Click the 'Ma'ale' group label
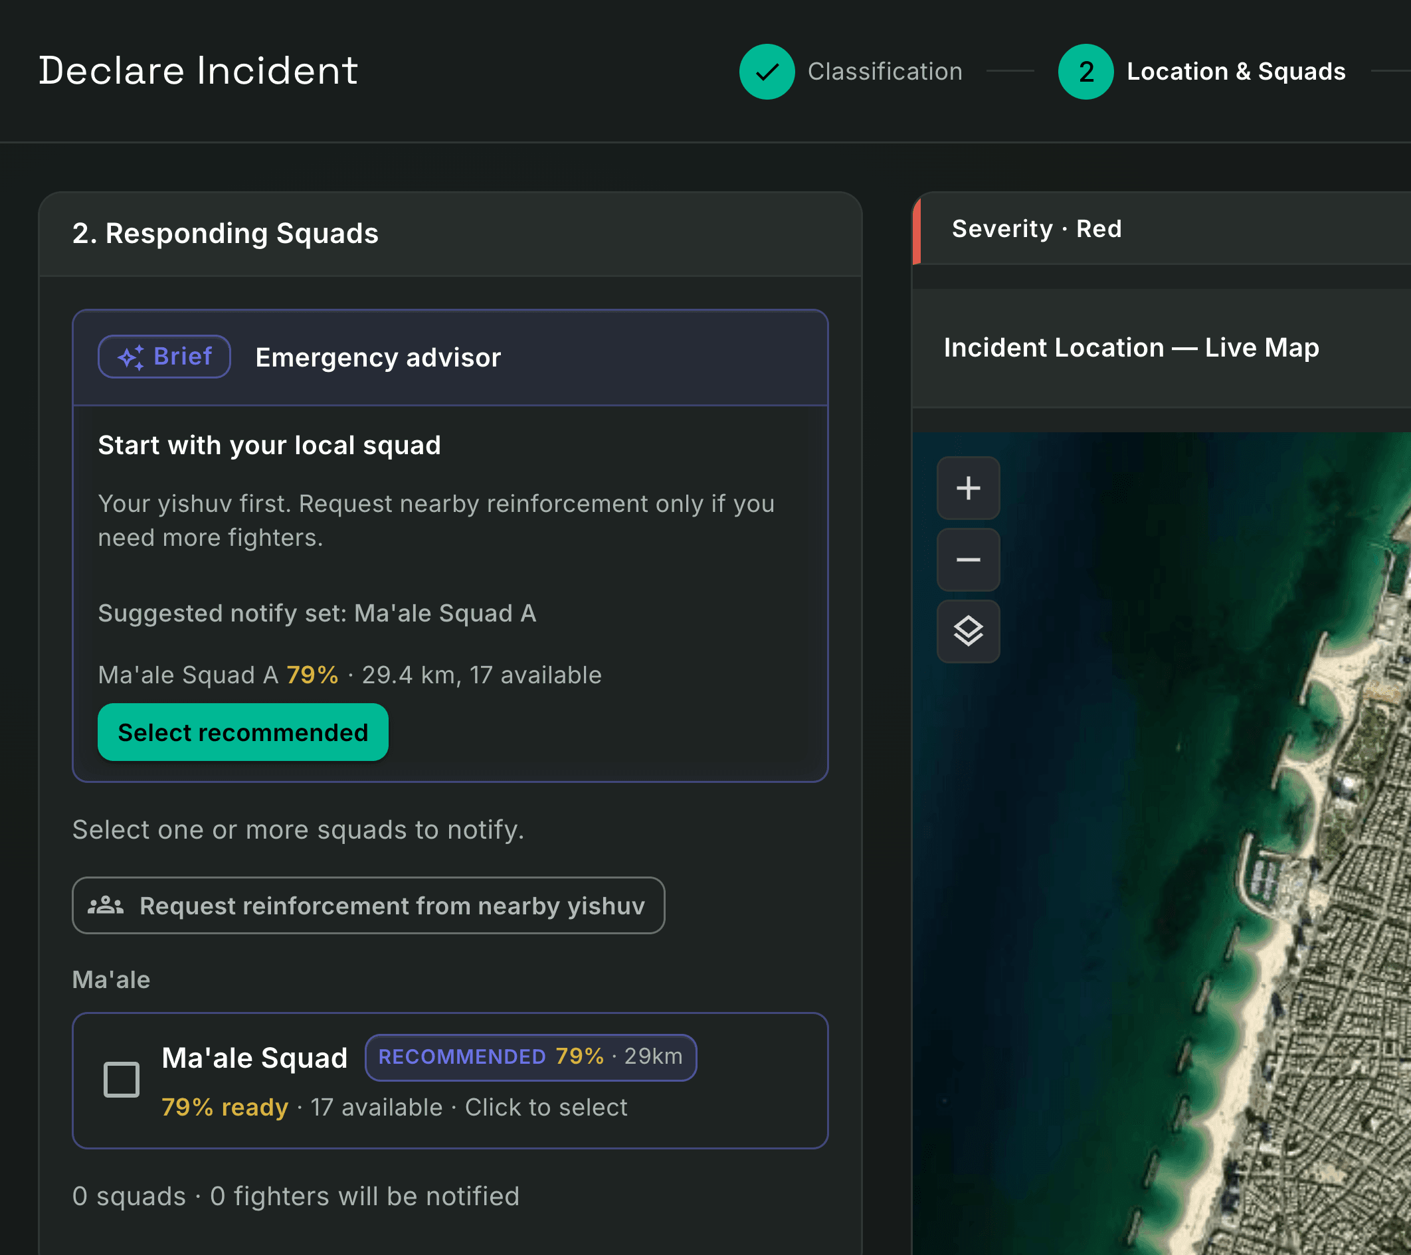The width and height of the screenshot is (1411, 1255). coord(111,979)
